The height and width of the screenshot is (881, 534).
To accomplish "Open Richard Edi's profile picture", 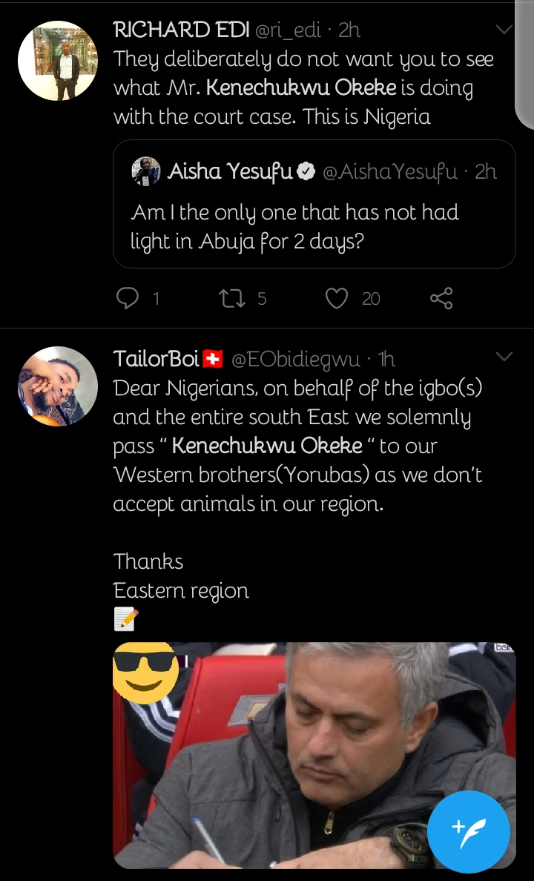I will (58, 61).
